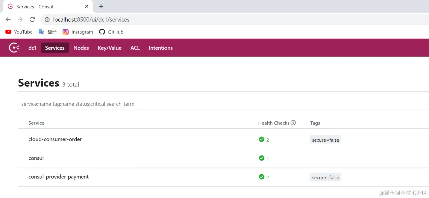The width and height of the screenshot is (429, 198).
Task: Click the site info icon in address bar
Action: pos(47,20)
